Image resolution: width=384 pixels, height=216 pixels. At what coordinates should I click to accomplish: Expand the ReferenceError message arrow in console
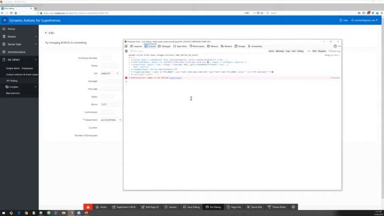coord(130,78)
